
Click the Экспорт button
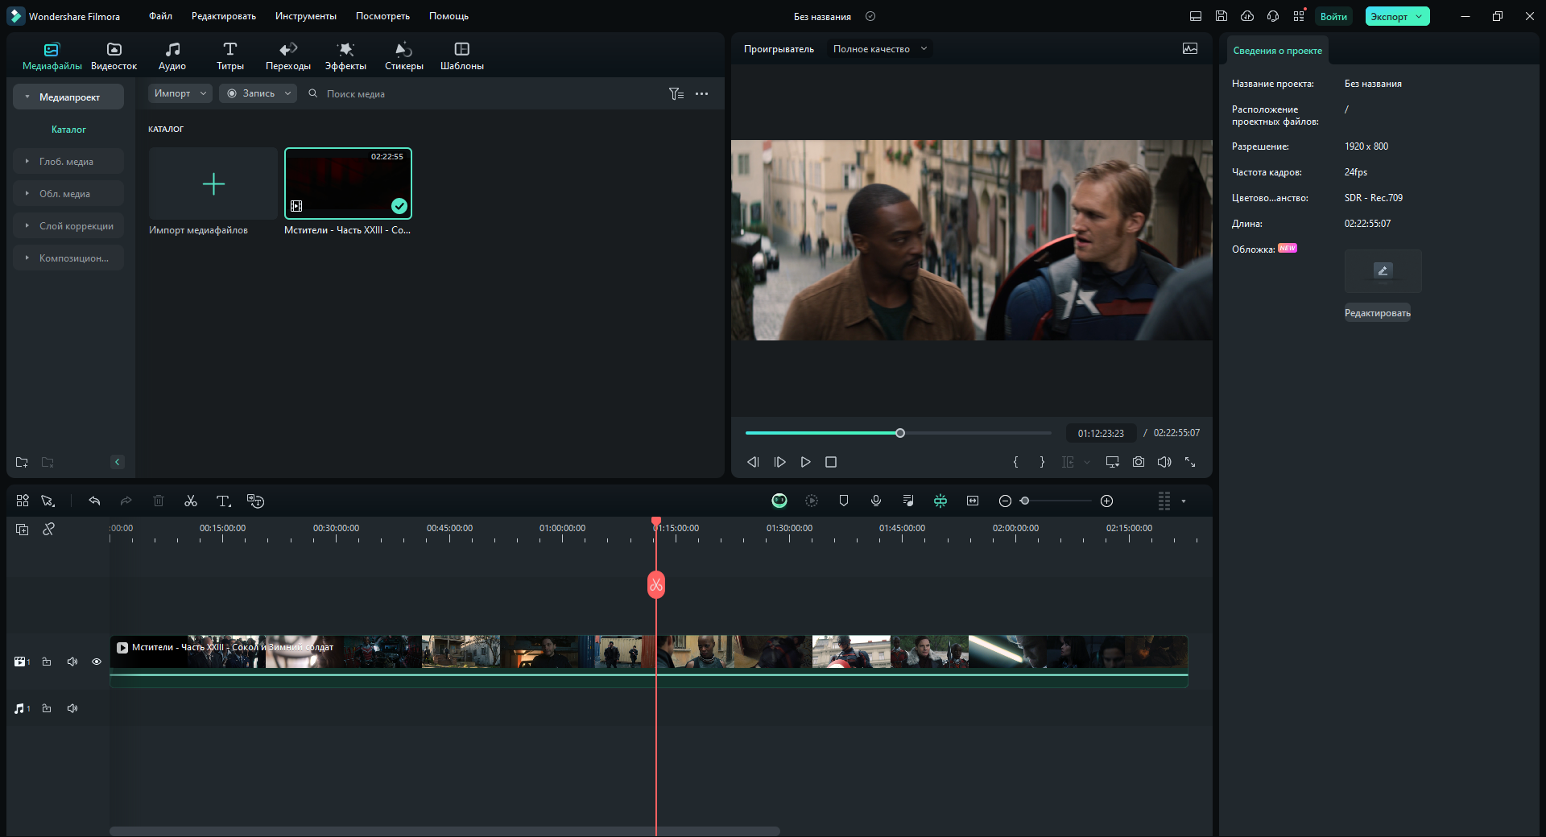[x=1390, y=16]
